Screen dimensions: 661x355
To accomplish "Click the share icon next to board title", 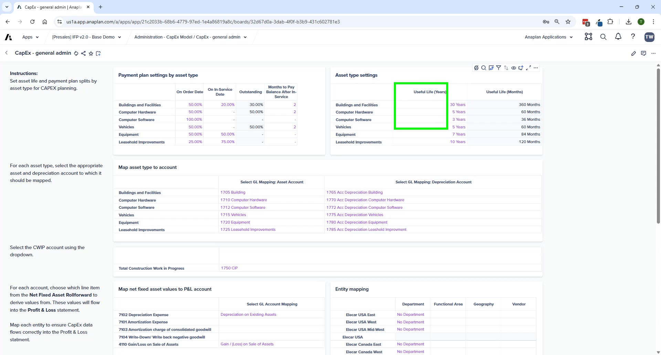I will (x=83, y=53).
